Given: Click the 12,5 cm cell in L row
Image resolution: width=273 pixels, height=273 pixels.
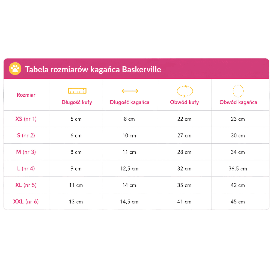Looking at the screenshot, I should pos(129,168).
